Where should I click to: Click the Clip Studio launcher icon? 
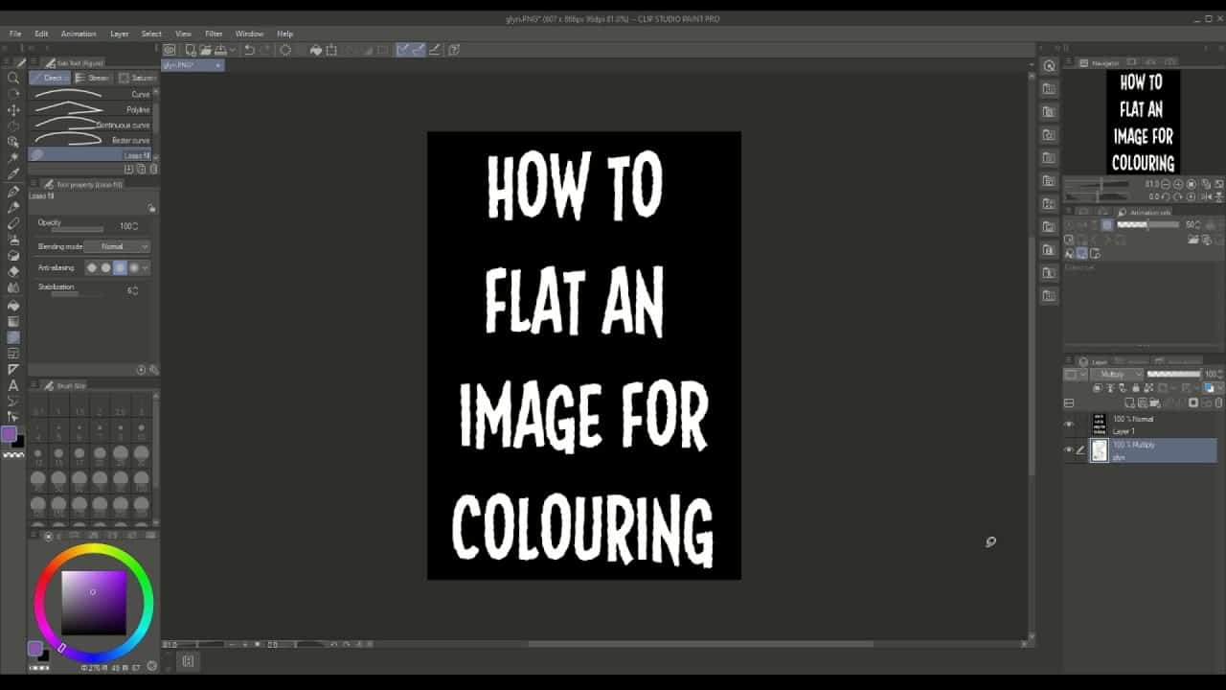(170, 50)
